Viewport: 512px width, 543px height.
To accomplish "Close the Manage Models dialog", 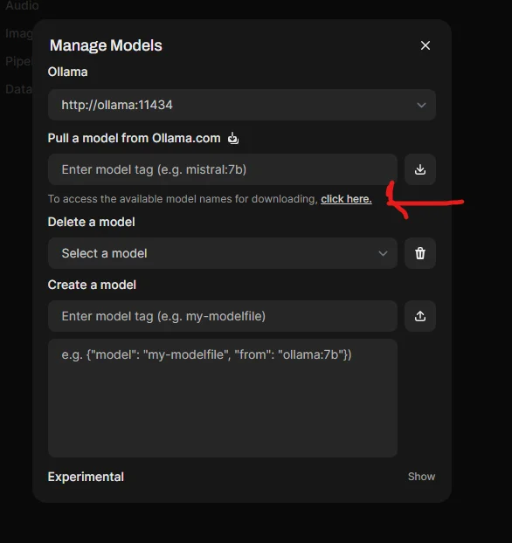I will point(426,45).
